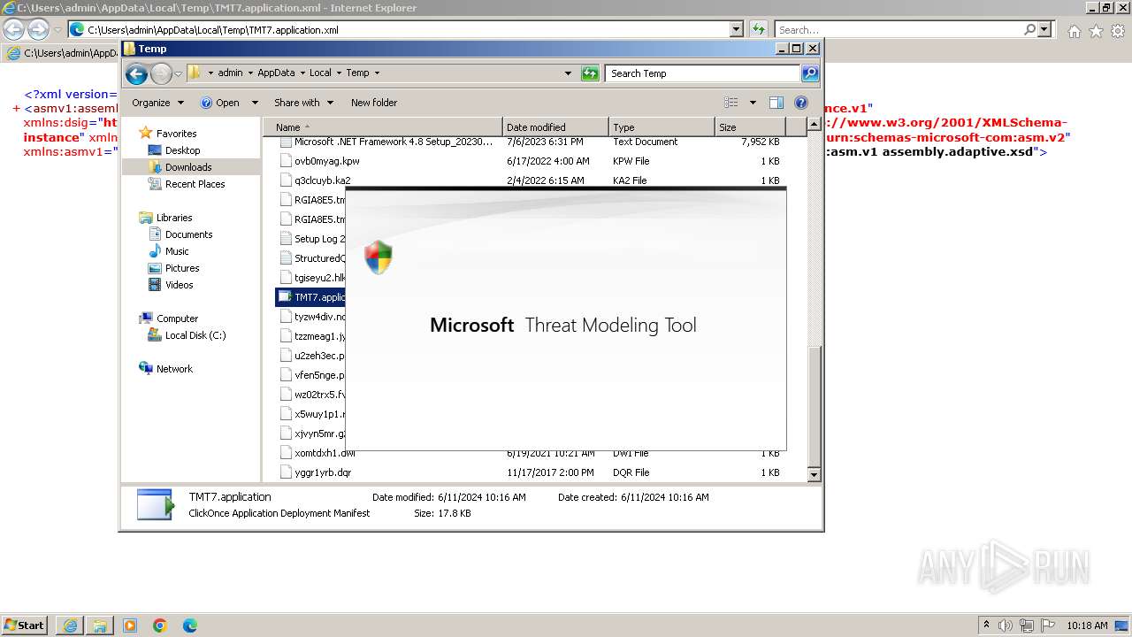
Task: Expand the recent pages dropdown in Explorer
Action: (178, 73)
